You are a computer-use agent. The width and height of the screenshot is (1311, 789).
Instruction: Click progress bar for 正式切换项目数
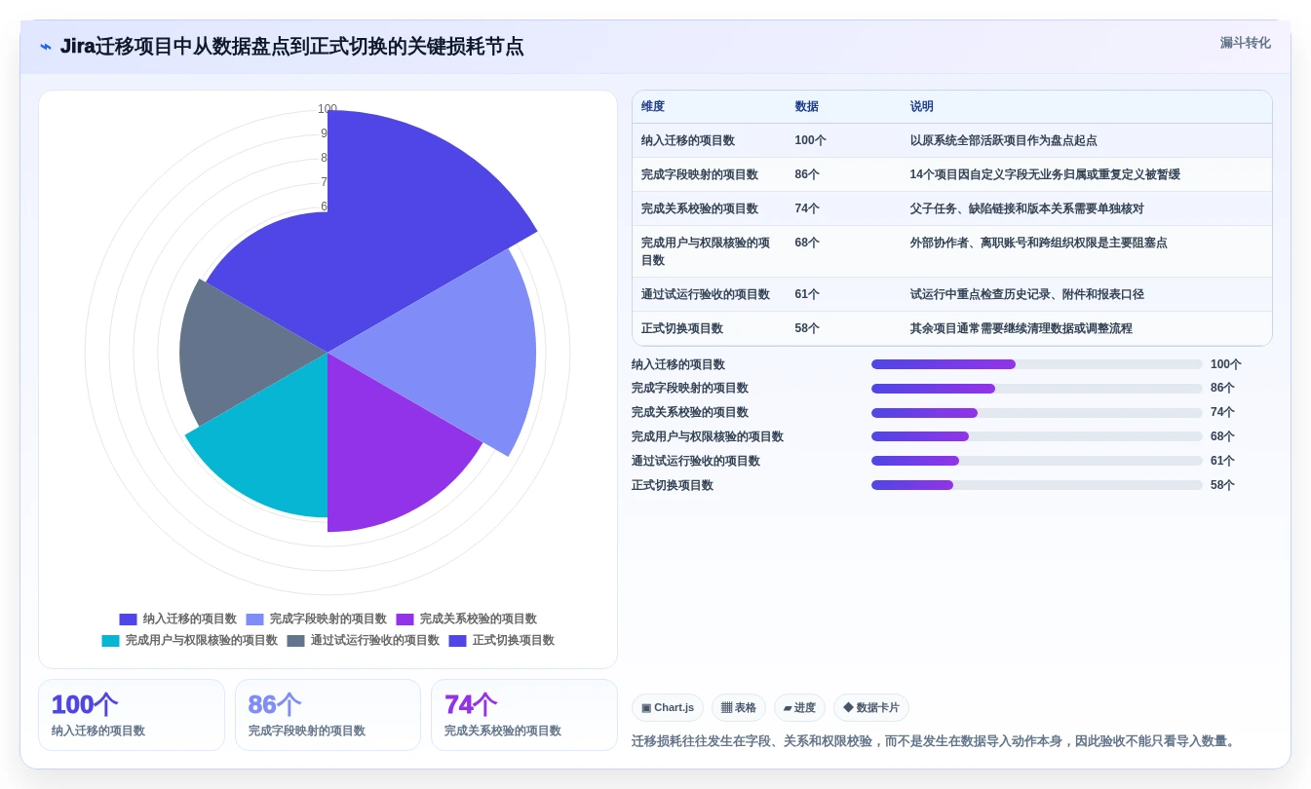1037,485
